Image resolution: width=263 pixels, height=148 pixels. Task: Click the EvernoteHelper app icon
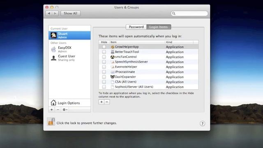[112, 67]
